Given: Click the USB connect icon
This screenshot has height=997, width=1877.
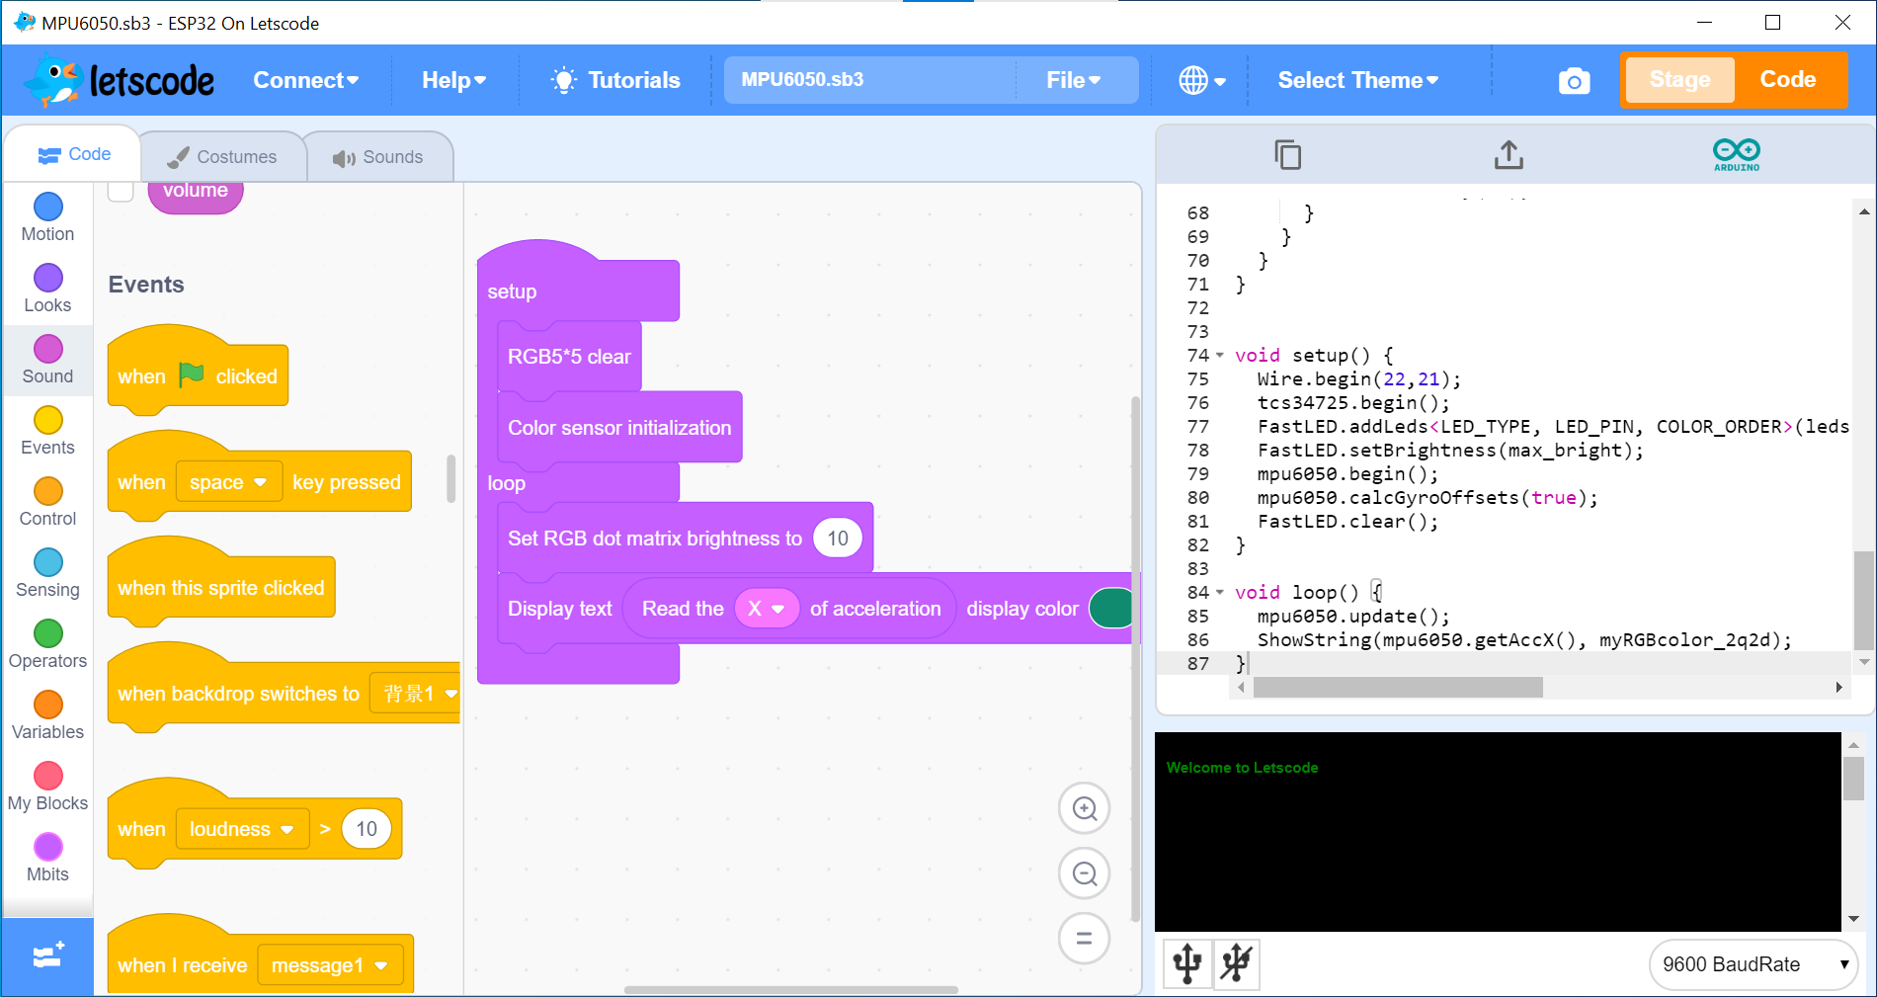Looking at the screenshot, I should click(1186, 962).
